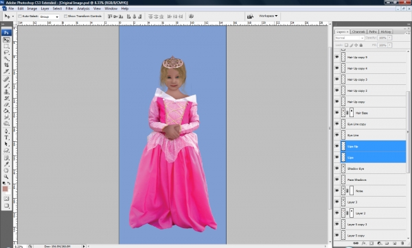Click the swap foreground/background colors arrow
The image size is (412, 248).
coord(9,183)
